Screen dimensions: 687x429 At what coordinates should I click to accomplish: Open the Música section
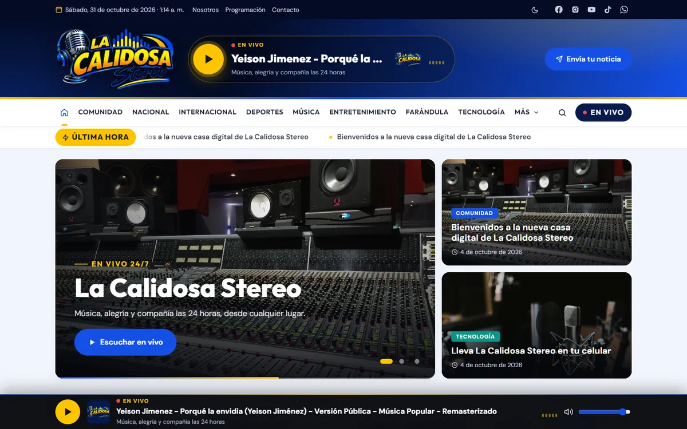306,112
